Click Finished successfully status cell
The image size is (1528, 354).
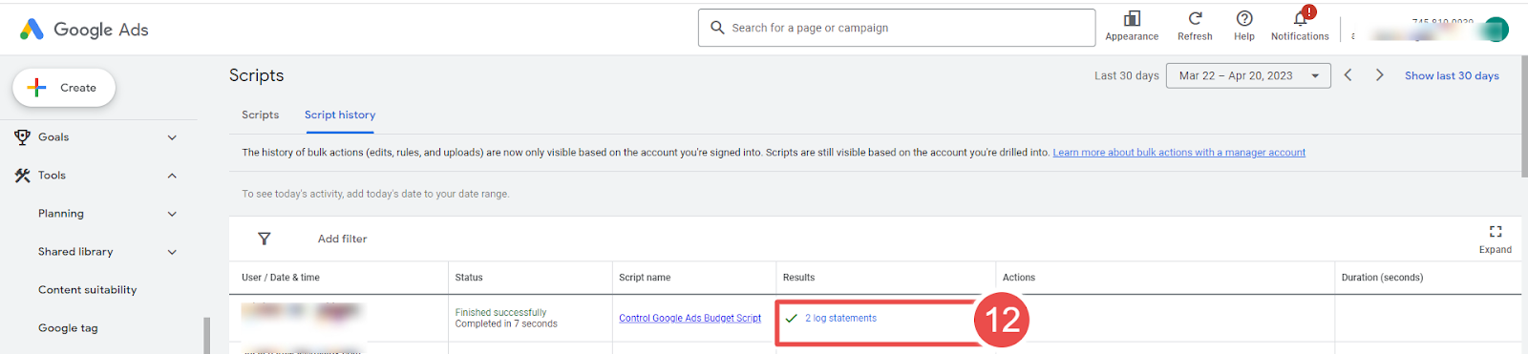click(x=506, y=319)
